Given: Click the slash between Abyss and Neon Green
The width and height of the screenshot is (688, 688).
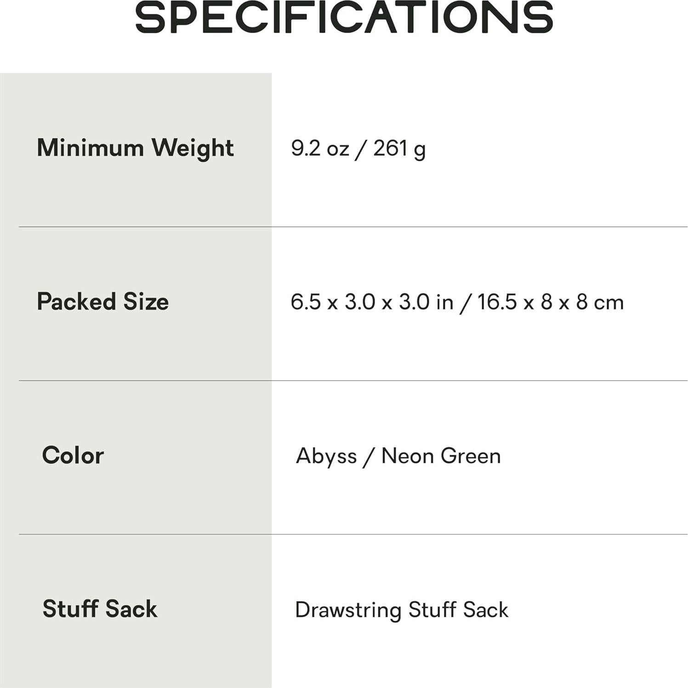Looking at the screenshot, I should point(369,457).
